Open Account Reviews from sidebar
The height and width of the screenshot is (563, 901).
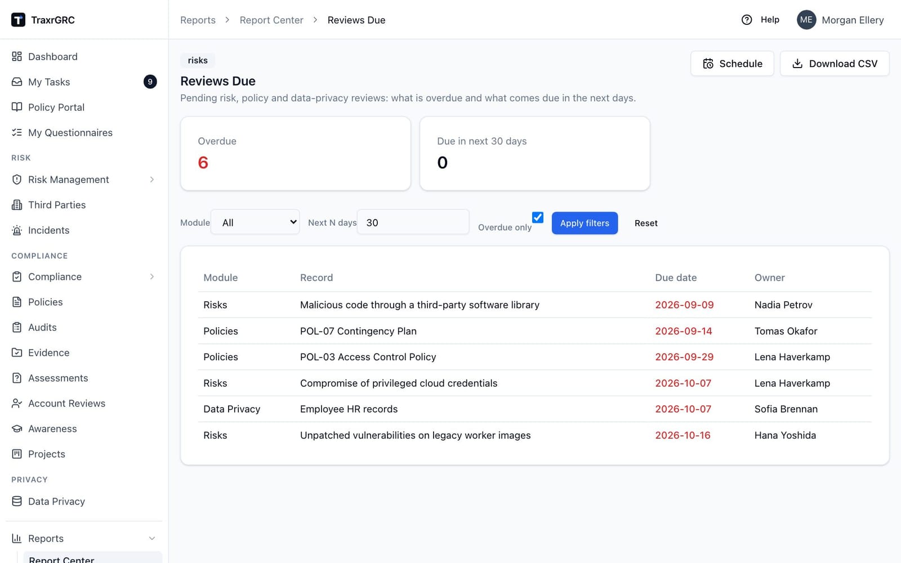click(84, 403)
